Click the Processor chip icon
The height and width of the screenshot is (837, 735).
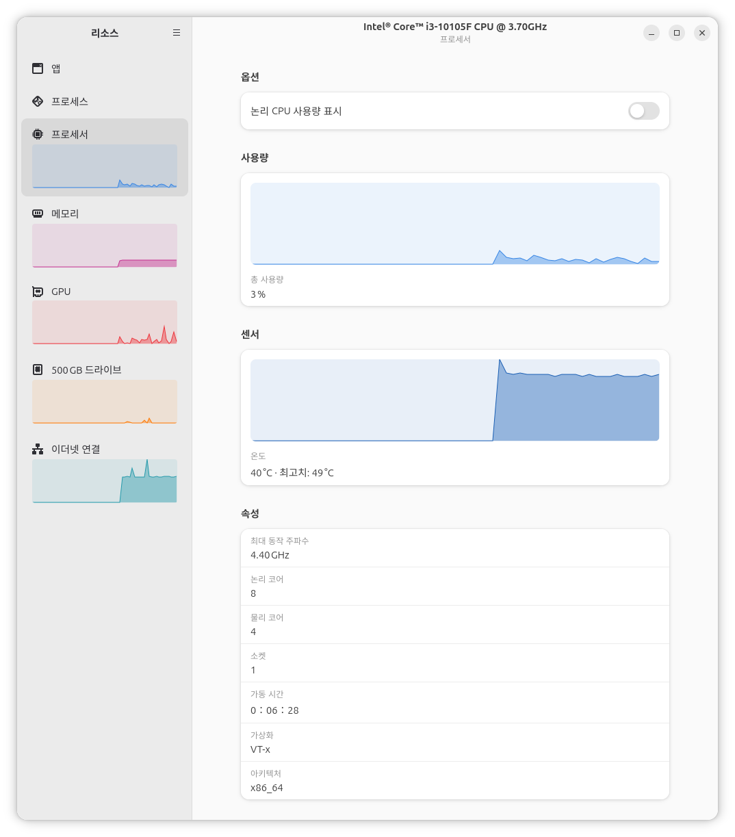[x=38, y=134]
